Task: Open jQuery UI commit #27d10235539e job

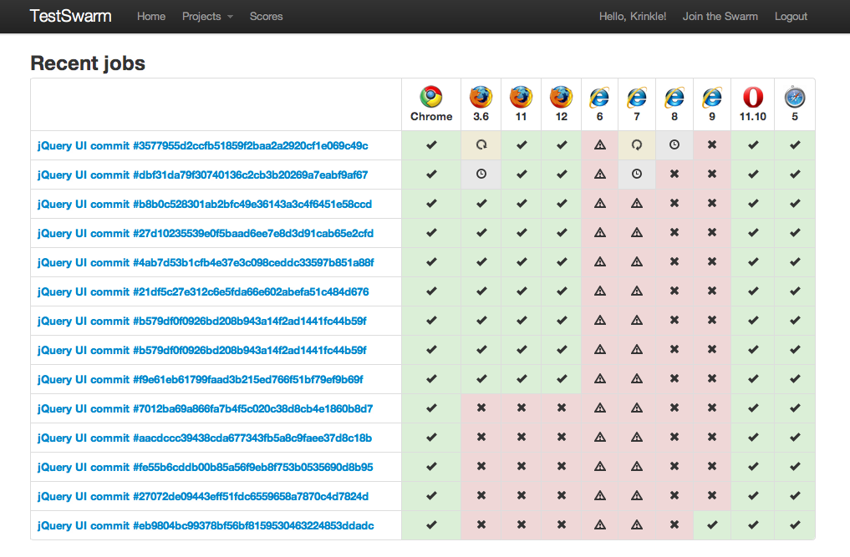Action: click(x=206, y=234)
